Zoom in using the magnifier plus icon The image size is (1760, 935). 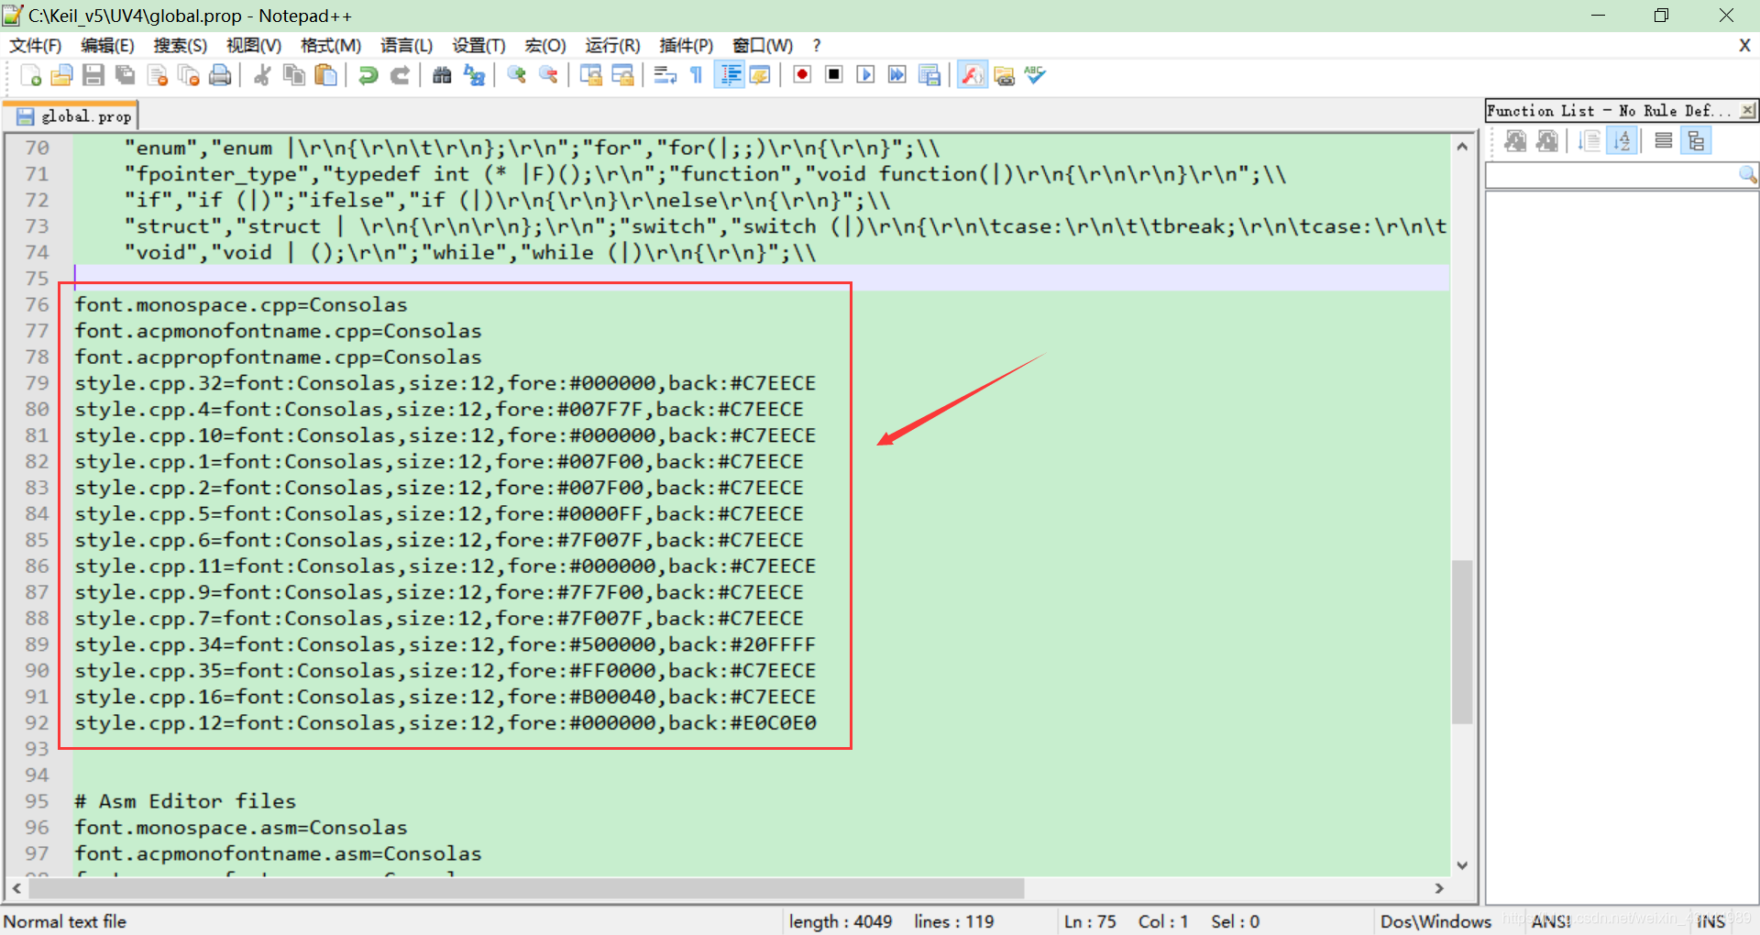tap(516, 76)
